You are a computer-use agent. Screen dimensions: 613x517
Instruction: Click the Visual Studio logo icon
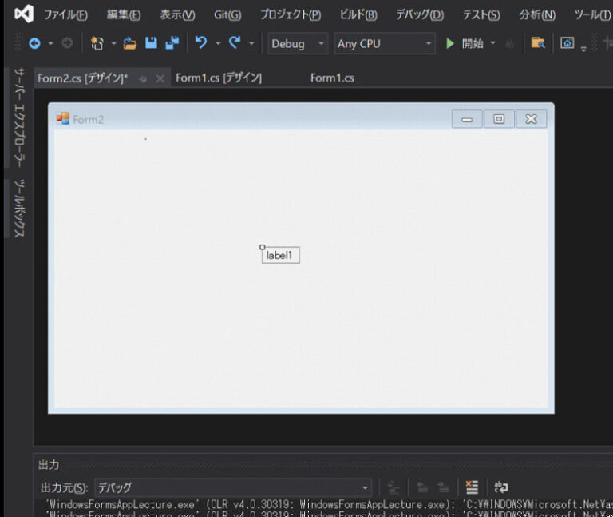point(24,14)
